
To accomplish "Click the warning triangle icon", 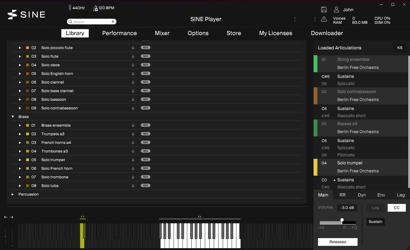I will 324,19.
